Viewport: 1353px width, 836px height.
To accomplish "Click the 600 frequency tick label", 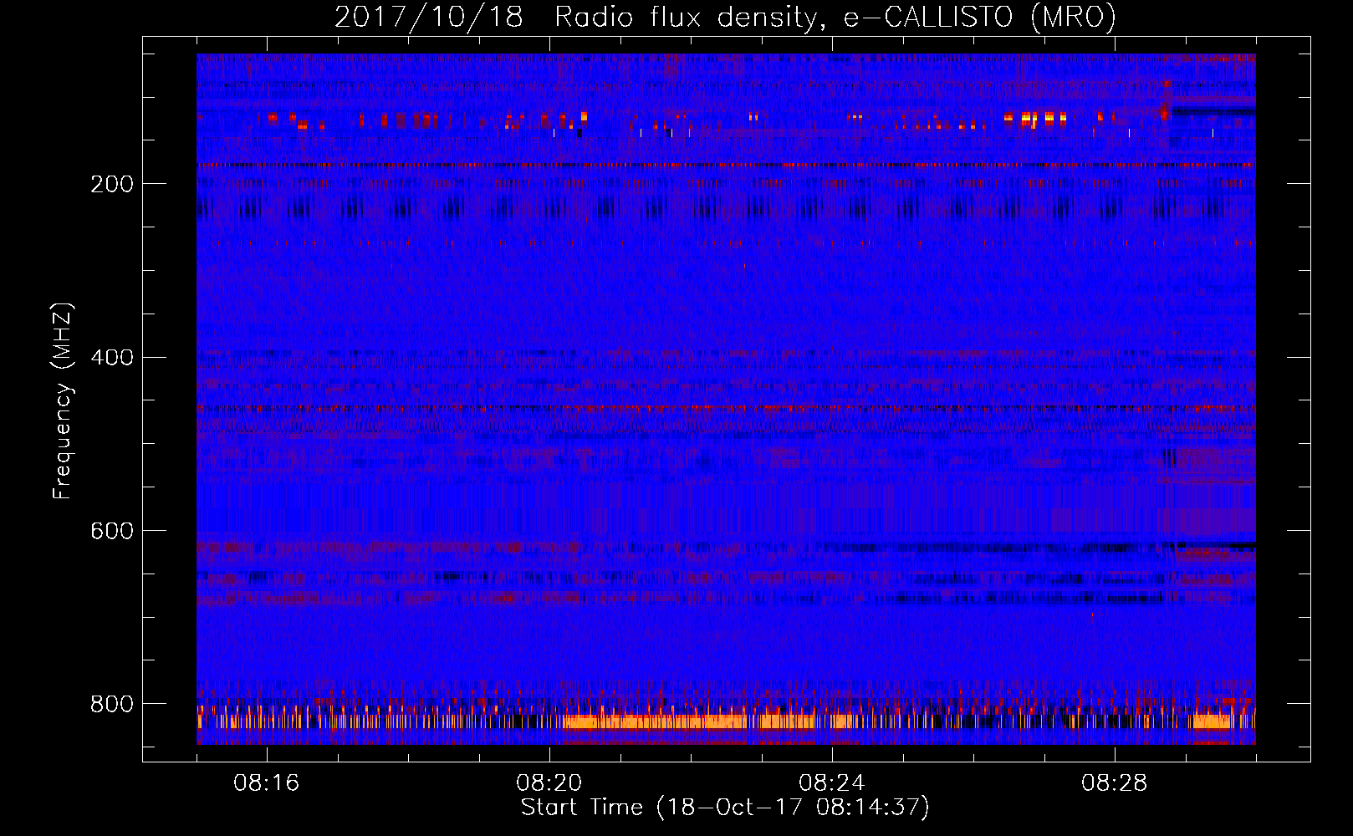I will pyautogui.click(x=112, y=532).
